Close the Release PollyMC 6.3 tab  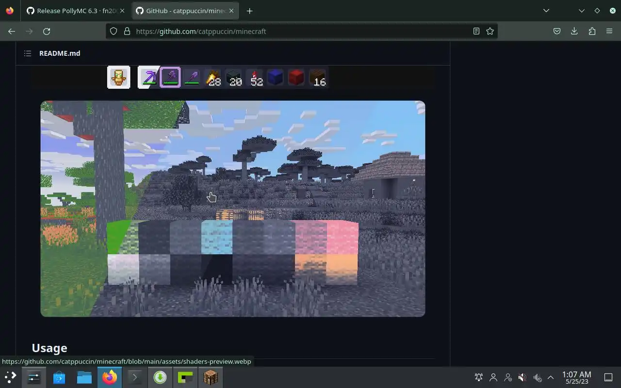pyautogui.click(x=122, y=11)
